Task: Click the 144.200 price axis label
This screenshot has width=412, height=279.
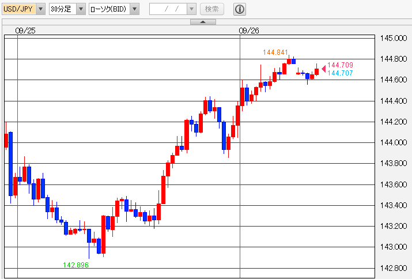Action: click(x=394, y=122)
